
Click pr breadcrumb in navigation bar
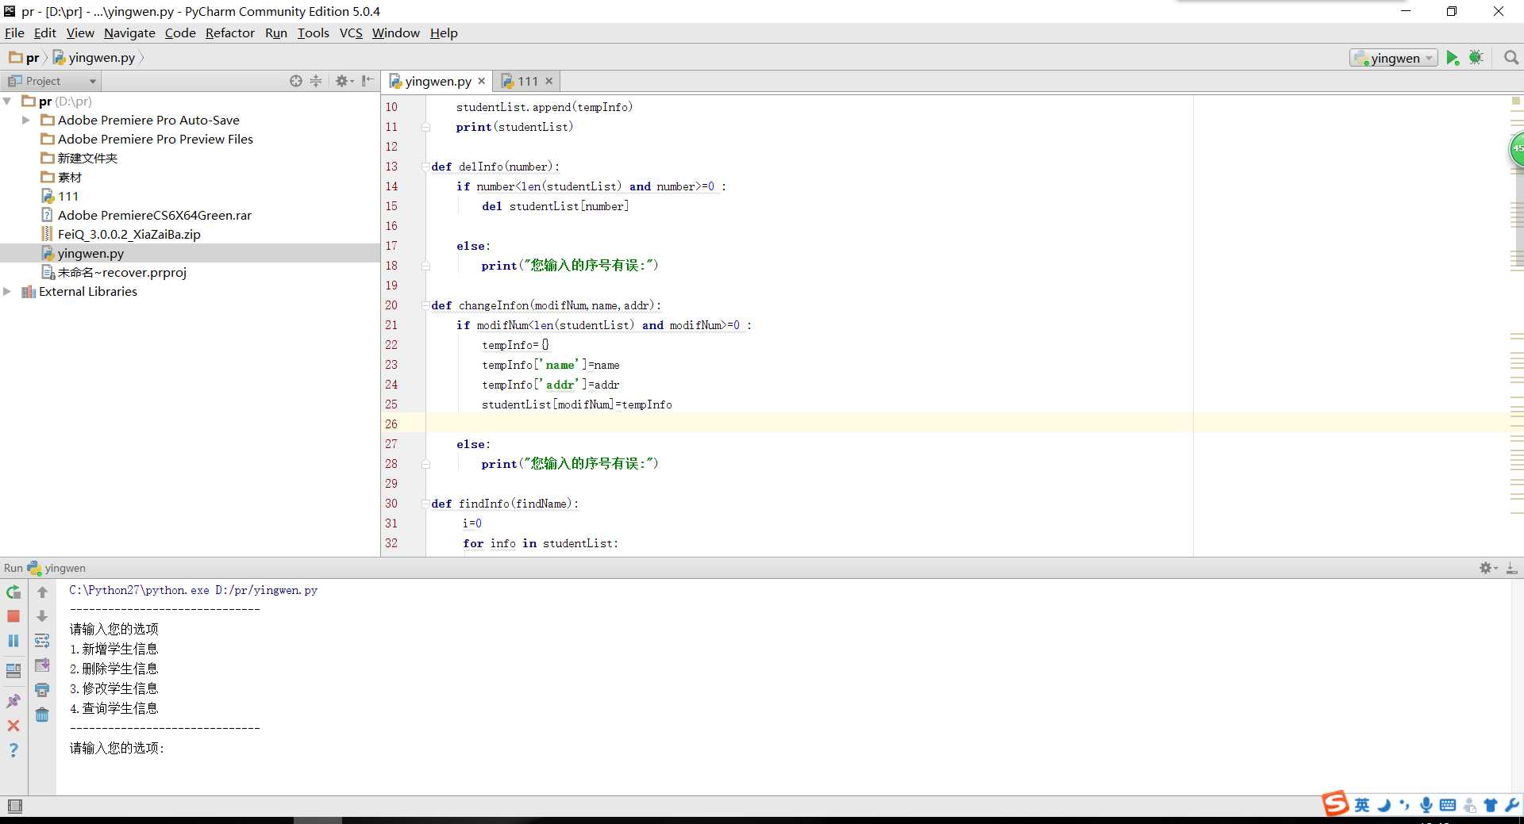pos(25,58)
